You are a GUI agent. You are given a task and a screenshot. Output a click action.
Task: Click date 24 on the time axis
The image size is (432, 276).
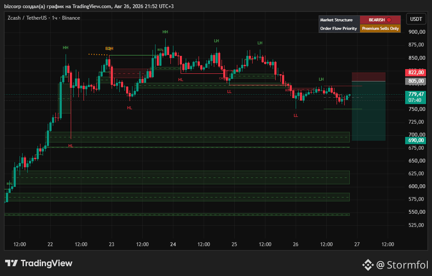click(173, 244)
